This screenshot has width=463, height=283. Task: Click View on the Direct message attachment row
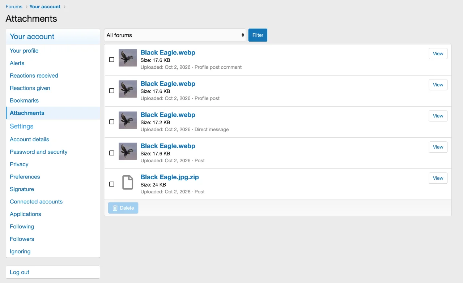(x=438, y=116)
